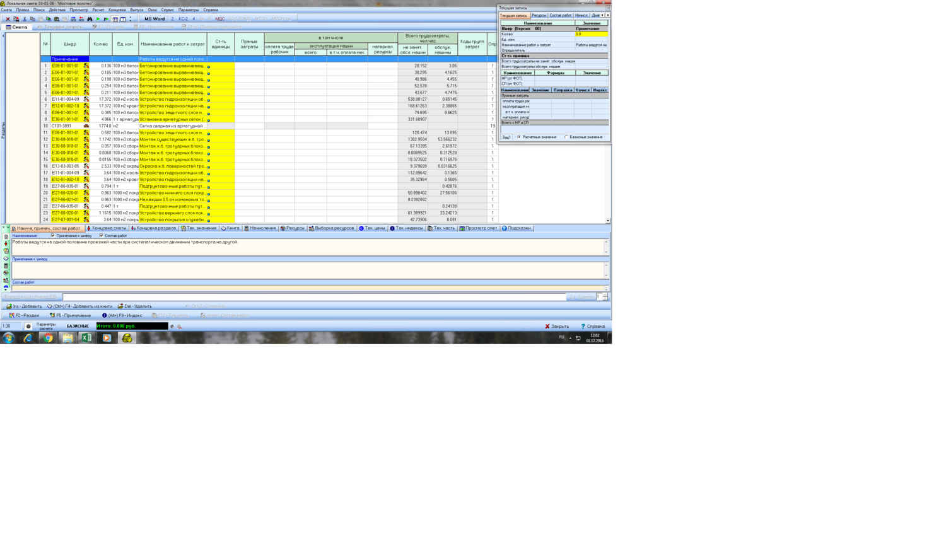Open File Explorer from the taskbar
Viewport: 946px width, 539px height.
(67, 338)
